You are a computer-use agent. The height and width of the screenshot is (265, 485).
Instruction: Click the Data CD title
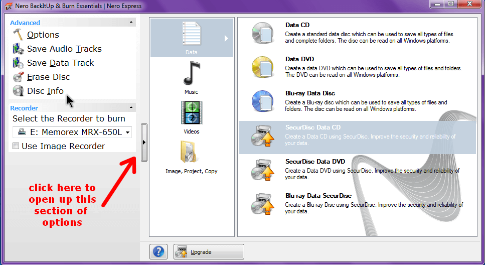(297, 25)
